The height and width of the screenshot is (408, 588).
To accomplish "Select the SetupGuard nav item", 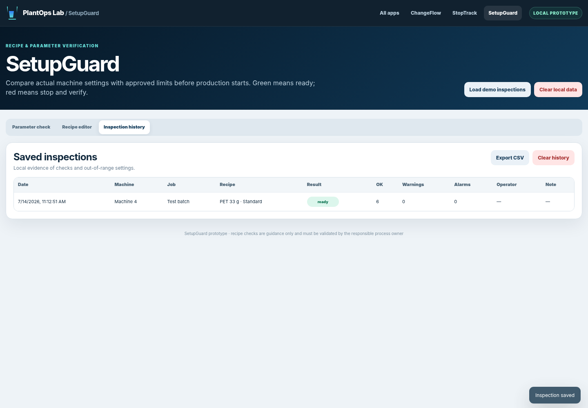I will [x=503, y=13].
